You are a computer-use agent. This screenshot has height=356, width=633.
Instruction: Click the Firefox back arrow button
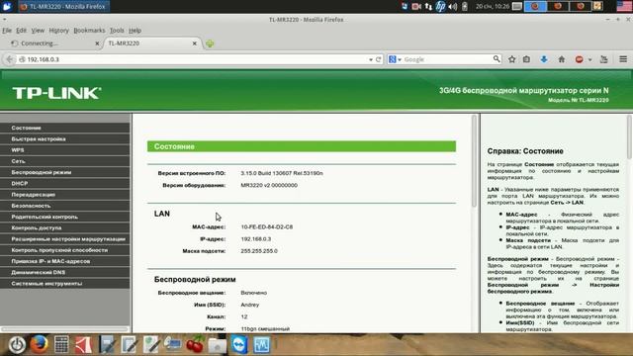[x=9, y=59]
